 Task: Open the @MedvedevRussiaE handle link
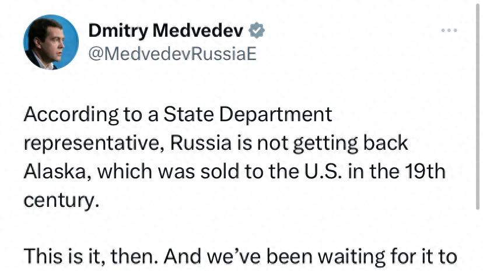pyautogui.click(x=171, y=53)
